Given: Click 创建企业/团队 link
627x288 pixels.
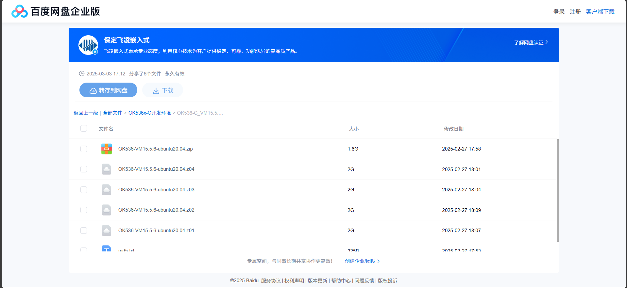Looking at the screenshot, I should click(x=362, y=261).
